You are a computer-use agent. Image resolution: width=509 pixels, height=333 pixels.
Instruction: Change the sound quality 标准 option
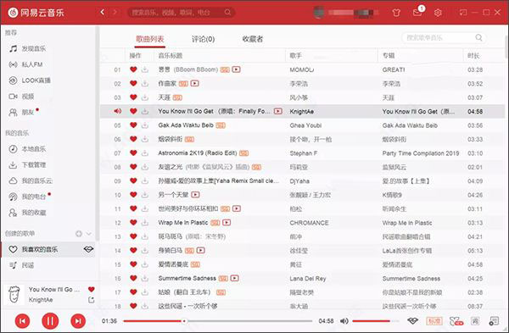(434, 321)
